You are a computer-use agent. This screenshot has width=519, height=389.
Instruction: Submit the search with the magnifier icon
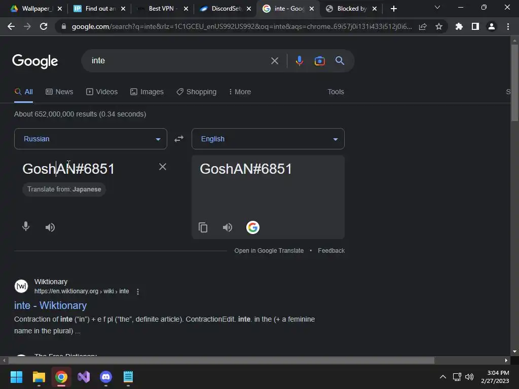point(340,61)
